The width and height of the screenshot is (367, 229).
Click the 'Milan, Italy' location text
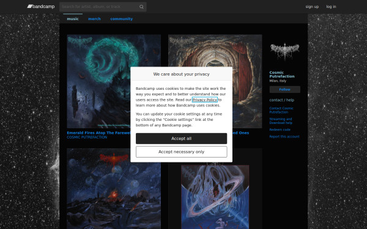[278, 81]
